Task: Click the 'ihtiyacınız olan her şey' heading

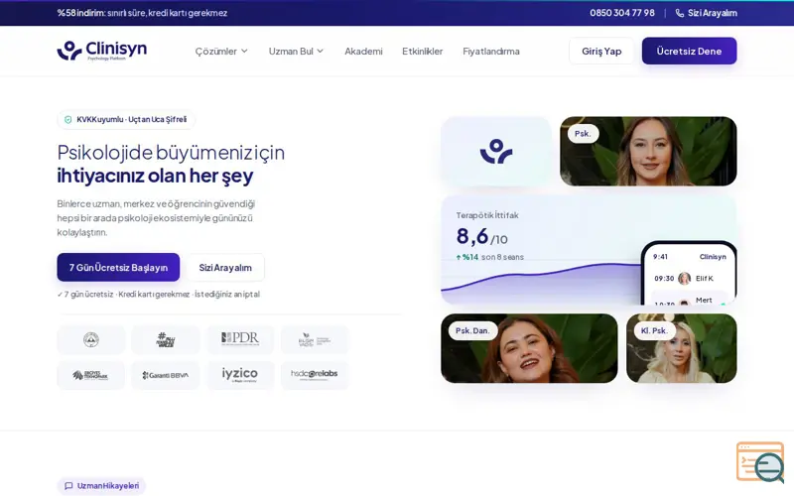Action: (155, 176)
